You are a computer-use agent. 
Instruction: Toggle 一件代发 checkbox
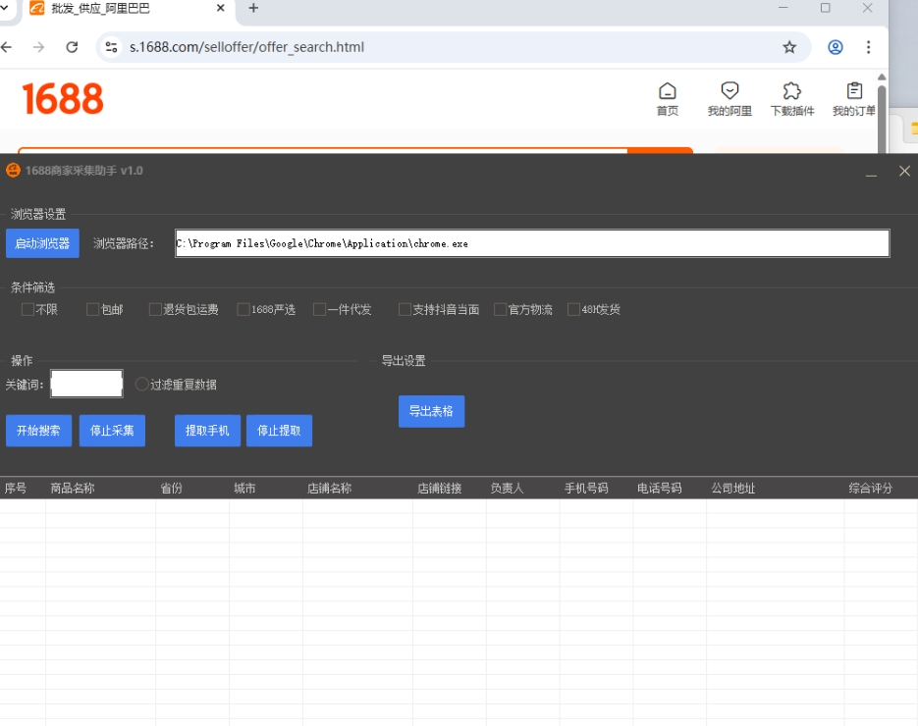click(320, 310)
